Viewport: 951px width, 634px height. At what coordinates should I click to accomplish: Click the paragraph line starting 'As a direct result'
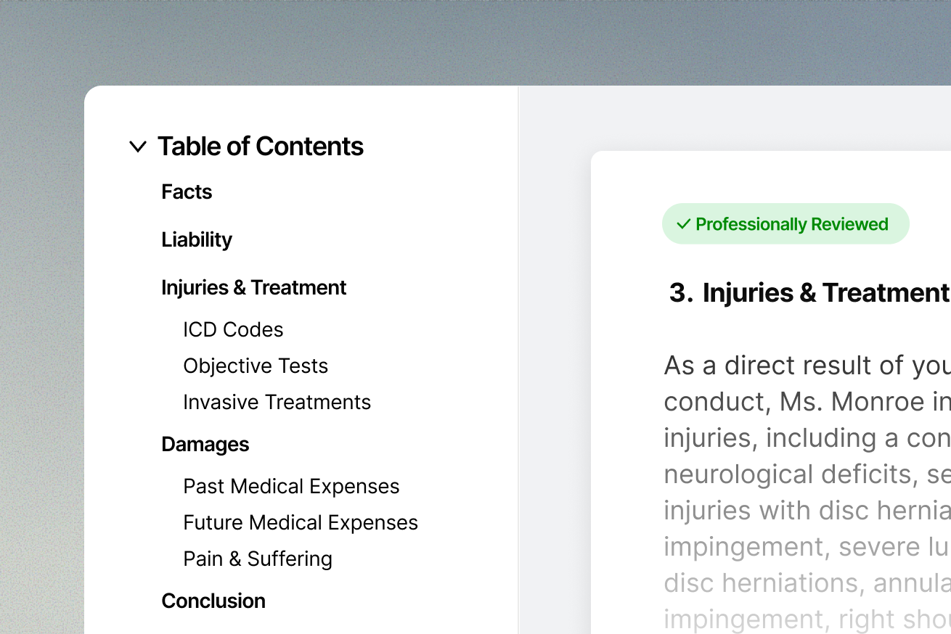click(807, 366)
